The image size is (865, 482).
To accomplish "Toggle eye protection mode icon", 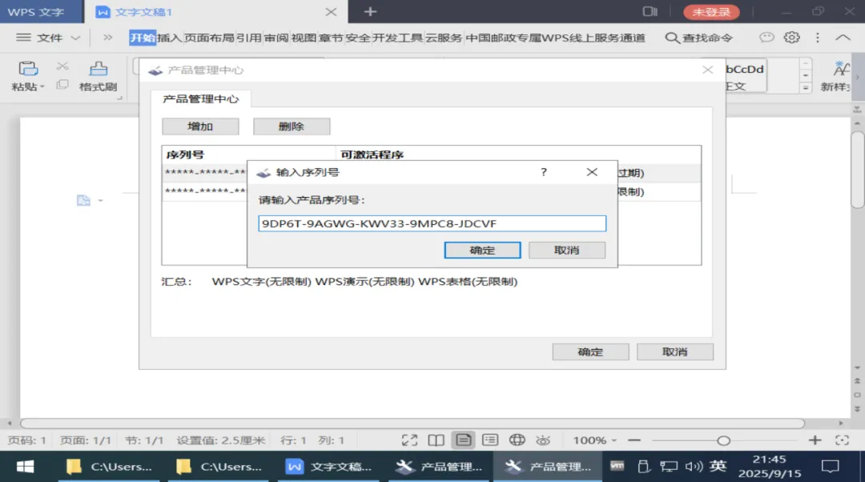I will coord(543,440).
